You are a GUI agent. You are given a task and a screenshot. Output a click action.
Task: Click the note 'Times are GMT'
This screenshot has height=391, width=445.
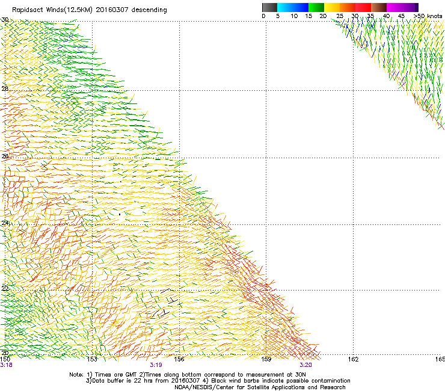point(116,375)
